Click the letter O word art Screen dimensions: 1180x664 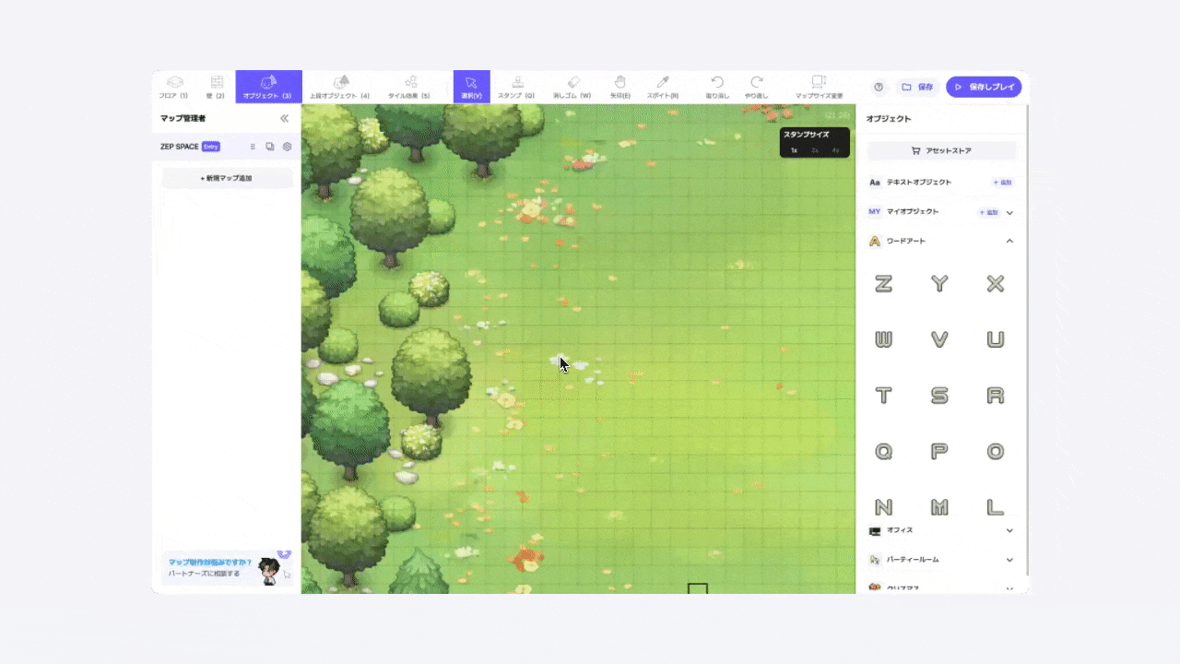[x=996, y=452]
